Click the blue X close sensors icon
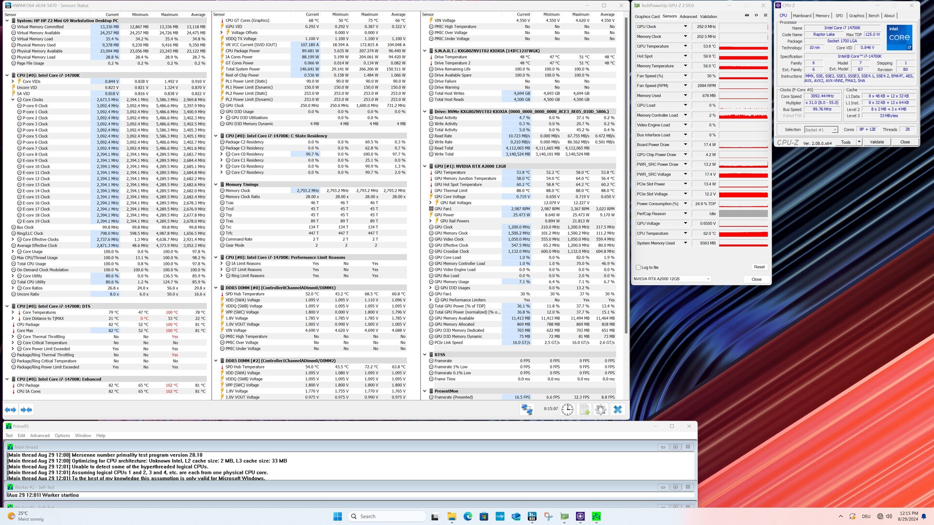 click(x=618, y=409)
